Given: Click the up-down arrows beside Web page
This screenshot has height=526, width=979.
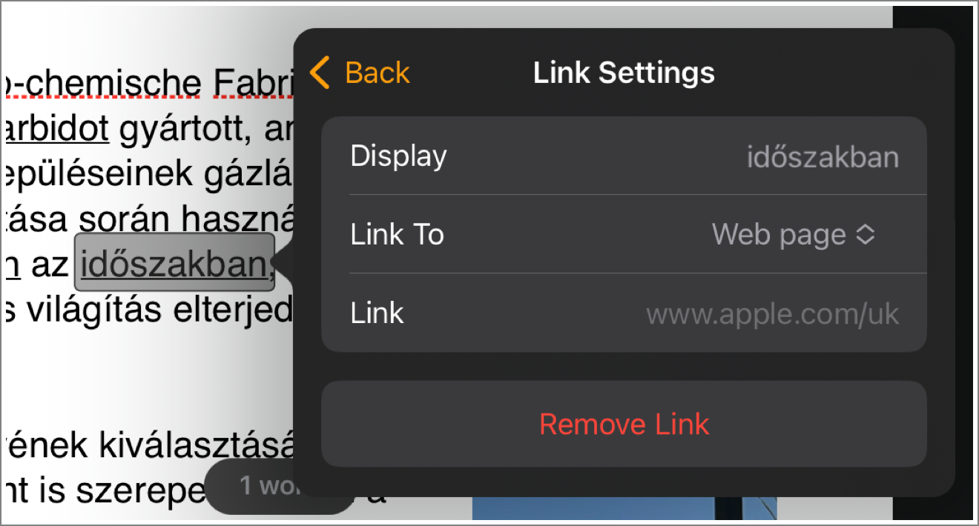Looking at the screenshot, I should click(x=866, y=235).
